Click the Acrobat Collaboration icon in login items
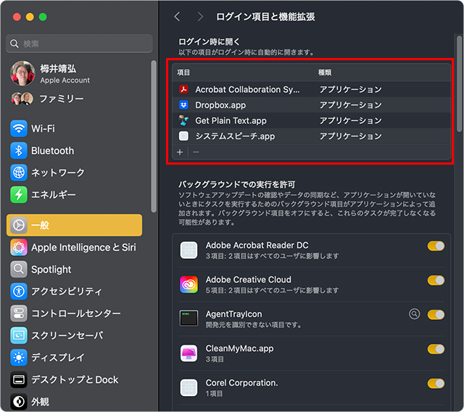The width and height of the screenshot is (464, 412). 183,89
